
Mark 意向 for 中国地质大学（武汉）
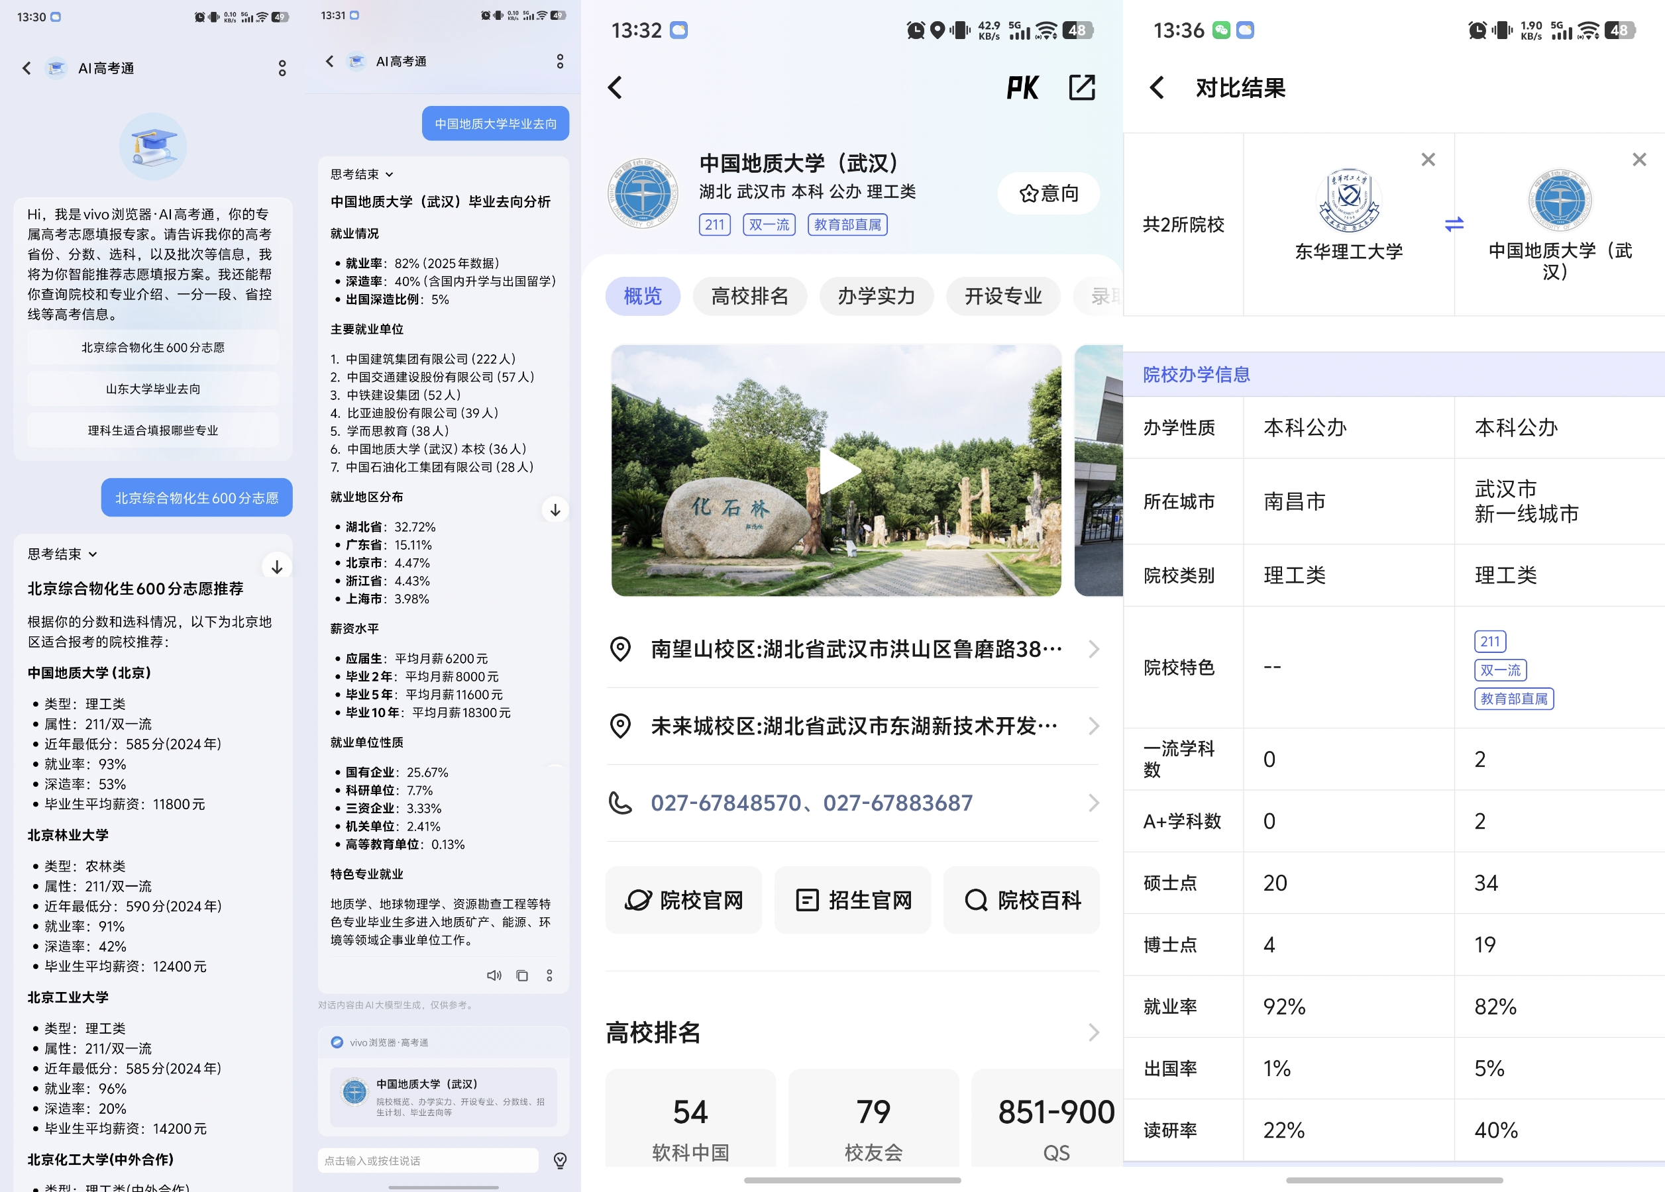pos(1048,193)
